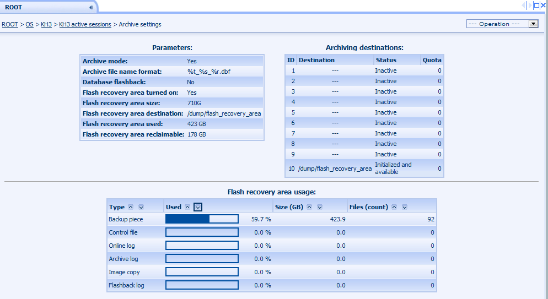This screenshot has height=299, width=548.
Task: Sort Size (GB) column descending
Action: click(x=320, y=207)
